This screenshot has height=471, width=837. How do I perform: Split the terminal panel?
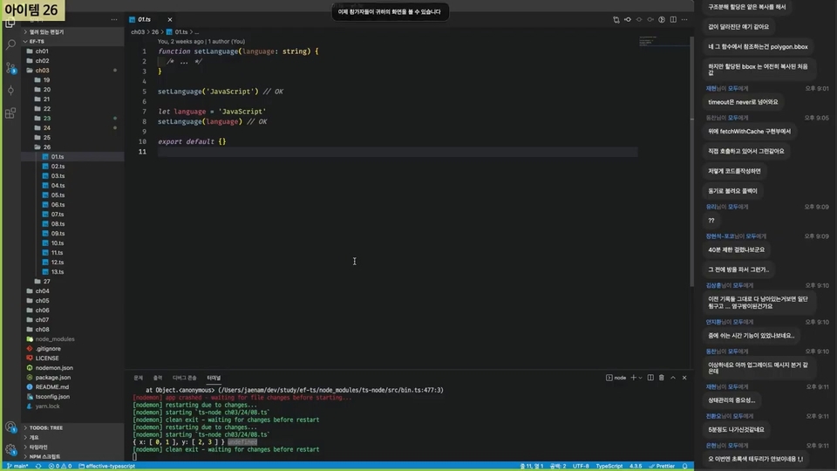pyautogui.click(x=650, y=378)
